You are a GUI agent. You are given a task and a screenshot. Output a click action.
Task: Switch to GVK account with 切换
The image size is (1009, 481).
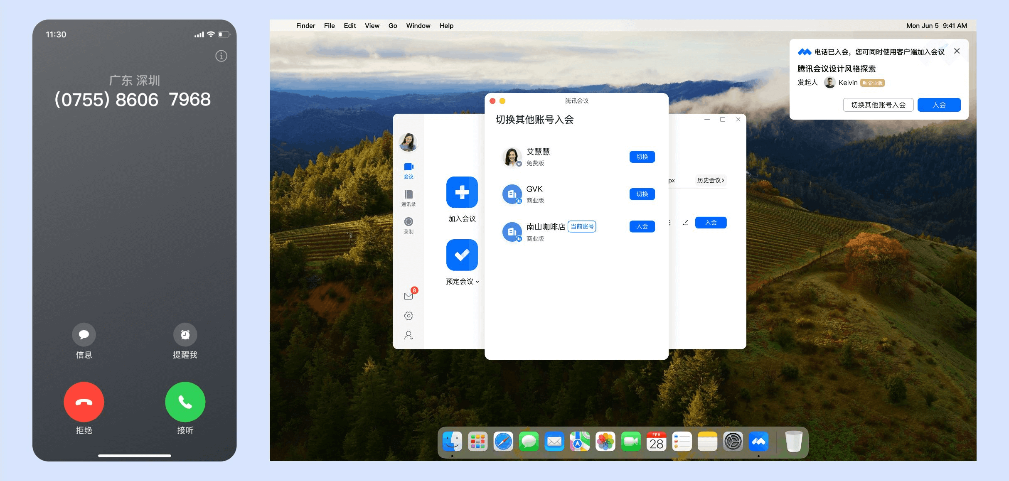tap(642, 194)
